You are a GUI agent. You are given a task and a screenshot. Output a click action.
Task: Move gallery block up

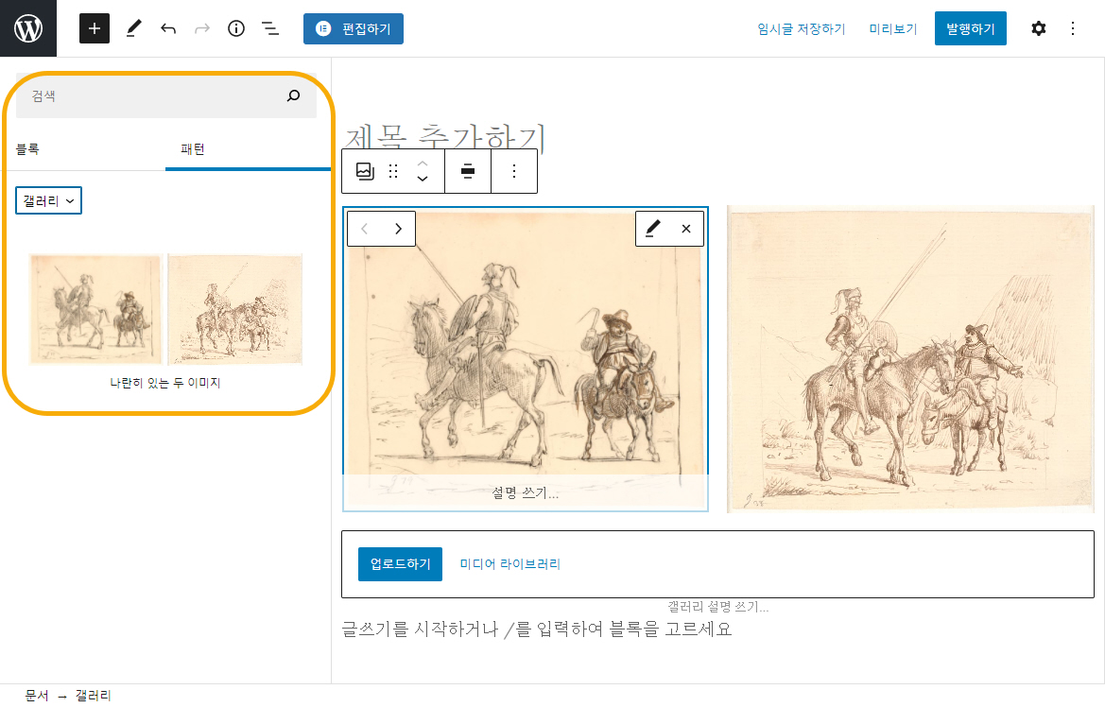click(x=423, y=163)
